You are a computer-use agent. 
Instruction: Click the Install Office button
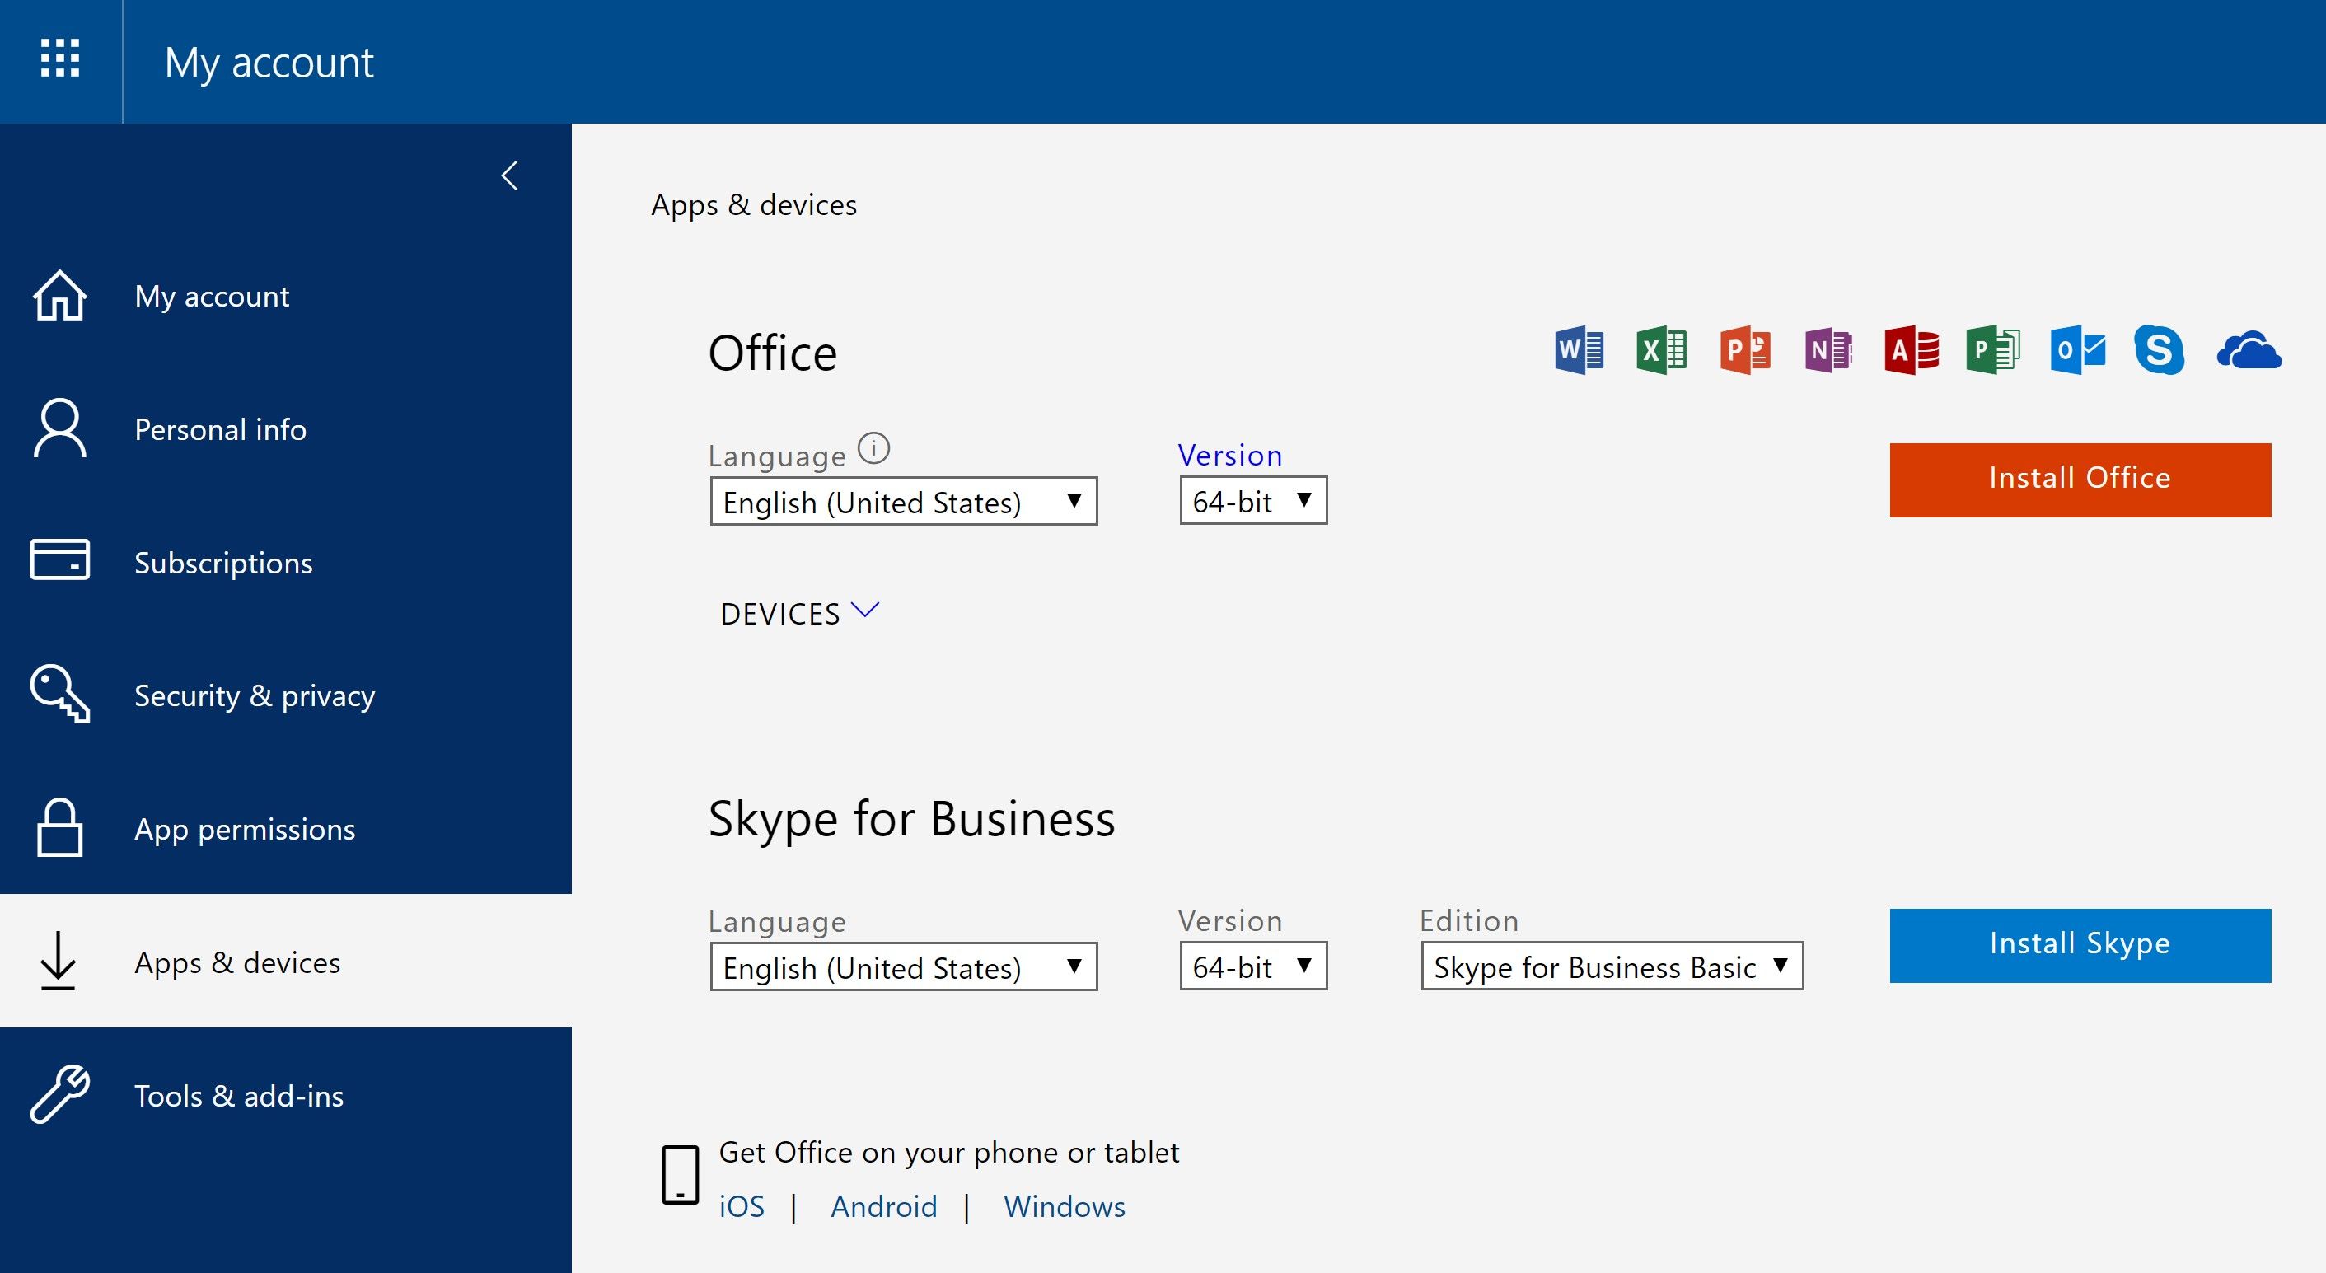click(2080, 480)
